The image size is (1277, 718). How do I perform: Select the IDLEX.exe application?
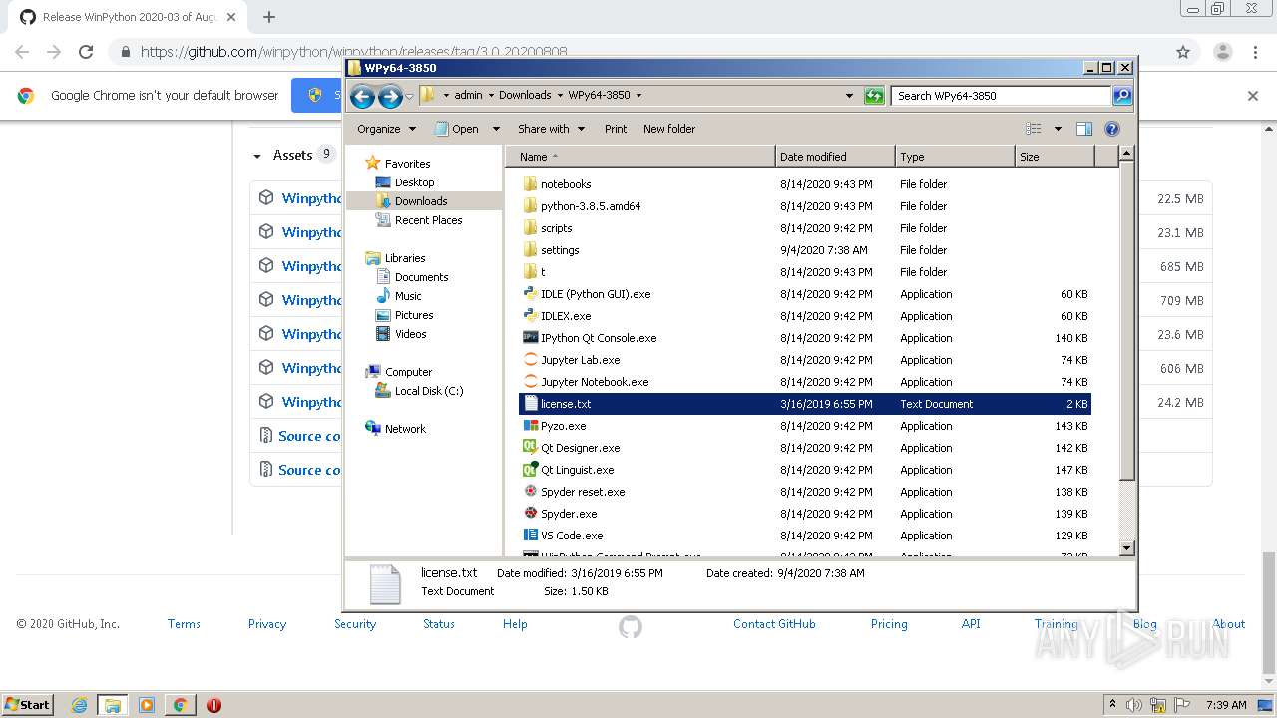tap(566, 316)
